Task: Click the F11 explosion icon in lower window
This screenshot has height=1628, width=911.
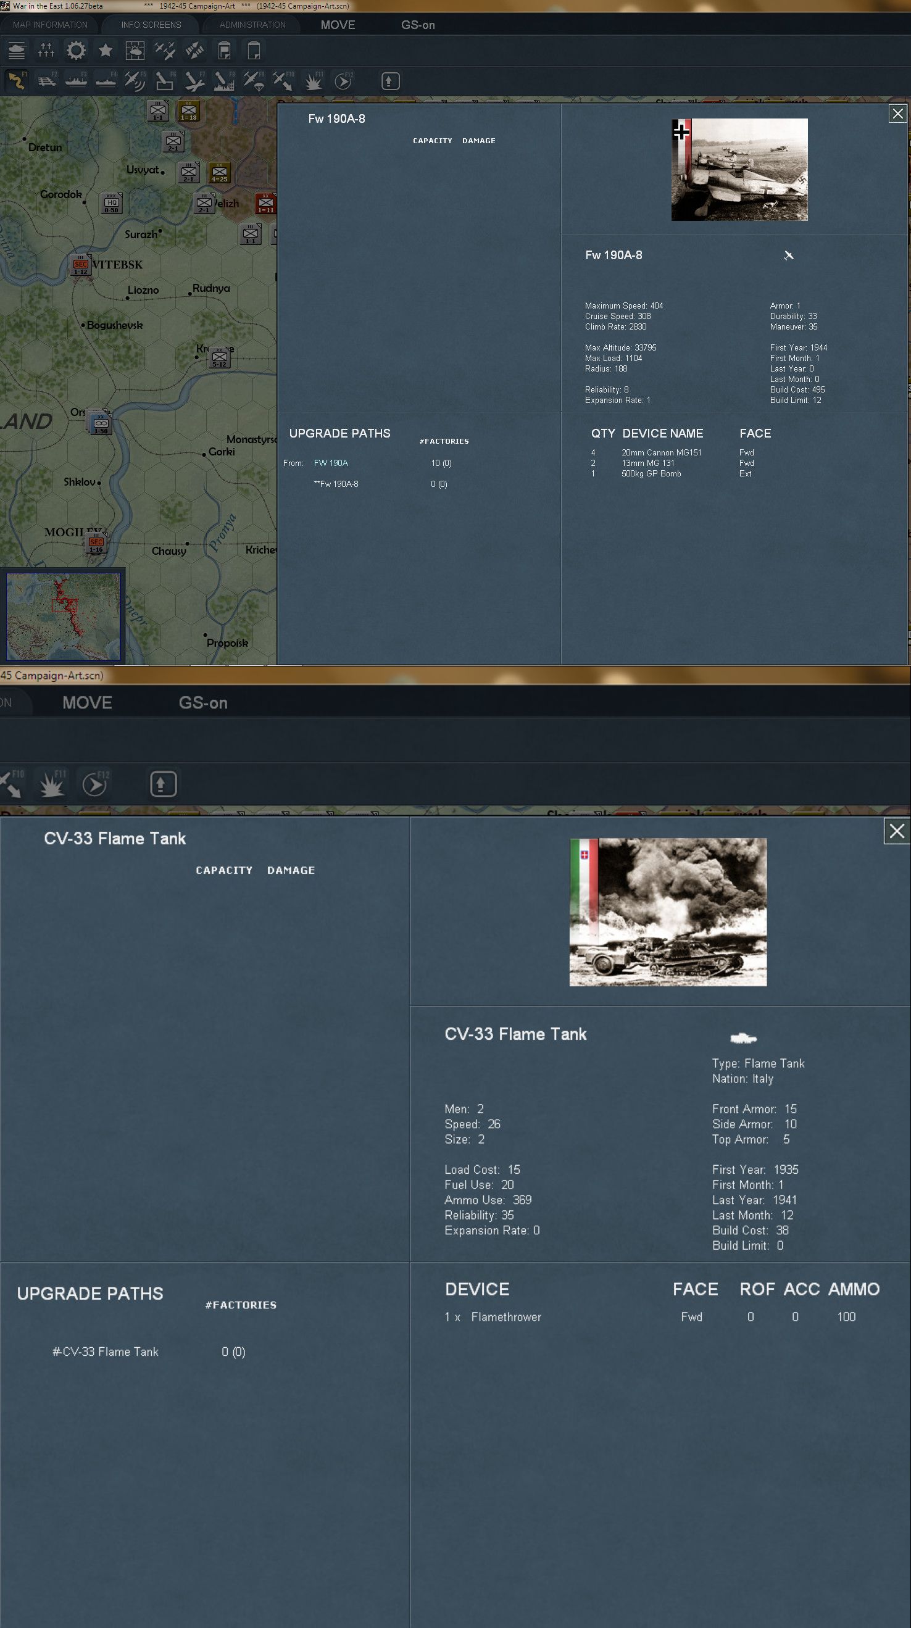Action: (x=52, y=784)
